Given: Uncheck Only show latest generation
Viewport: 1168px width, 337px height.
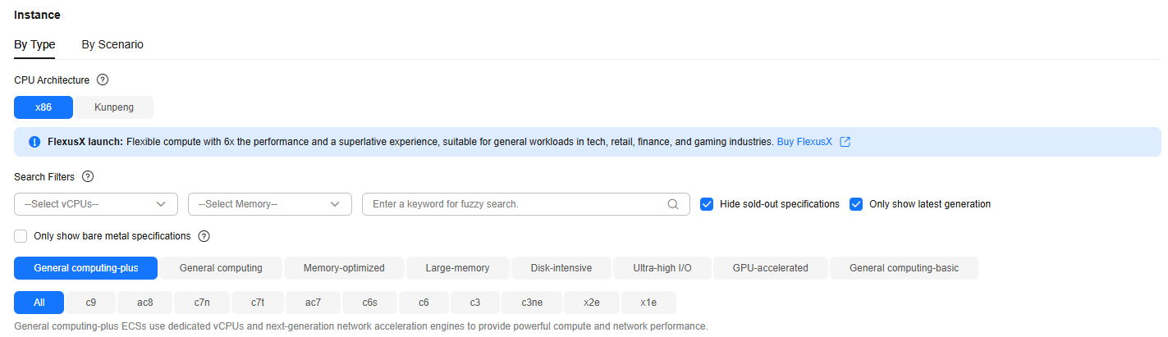Looking at the screenshot, I should (856, 204).
